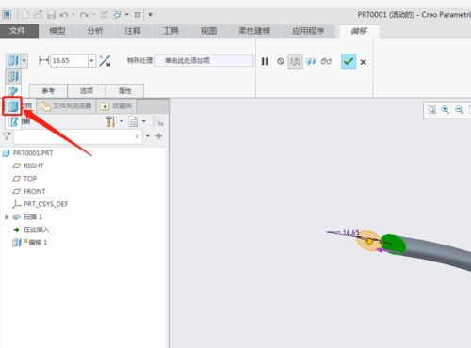Click the green checkmark to accept offset

click(349, 61)
